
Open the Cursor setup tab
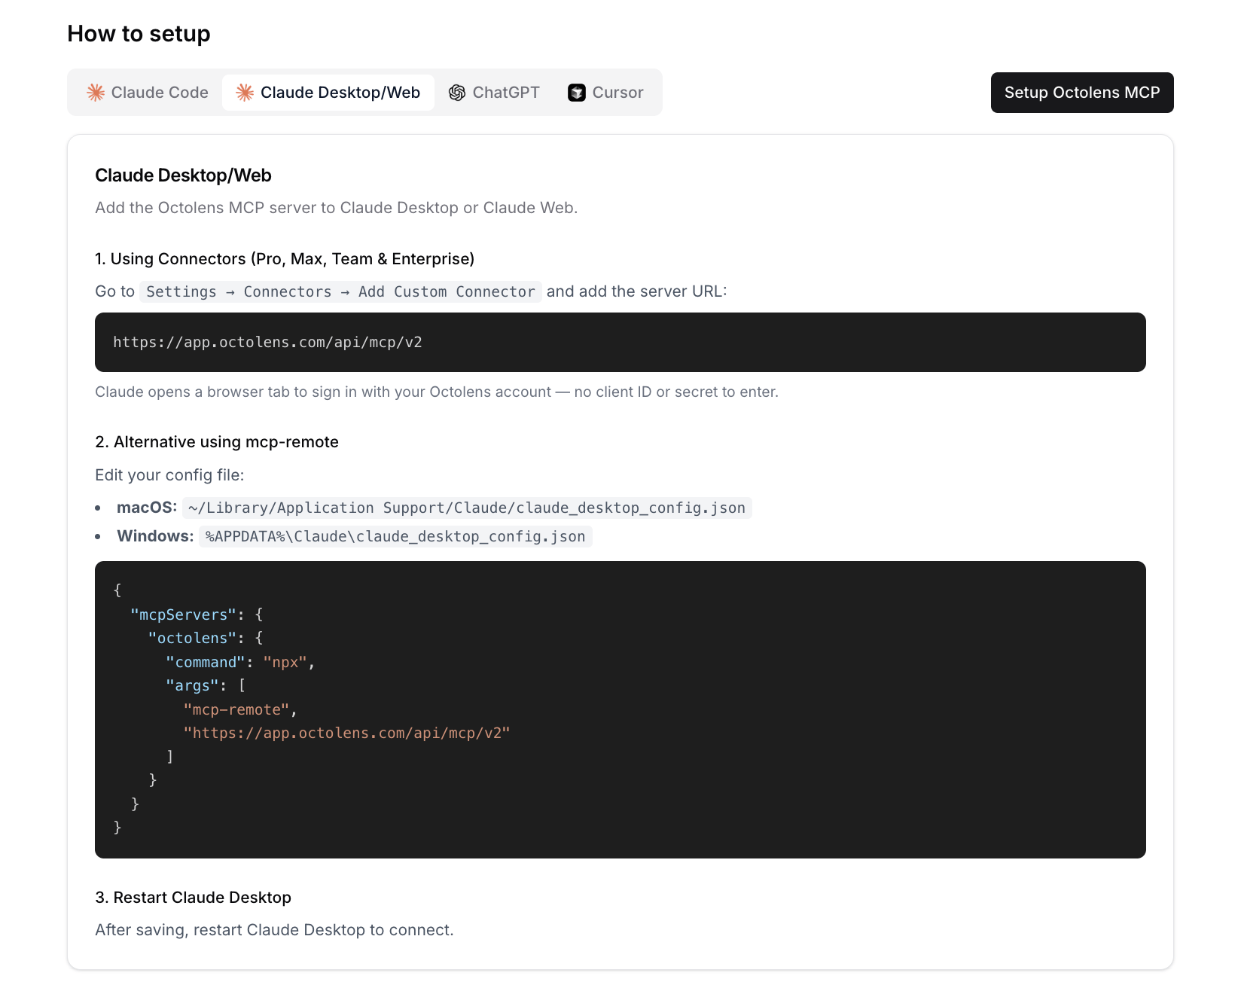(605, 93)
